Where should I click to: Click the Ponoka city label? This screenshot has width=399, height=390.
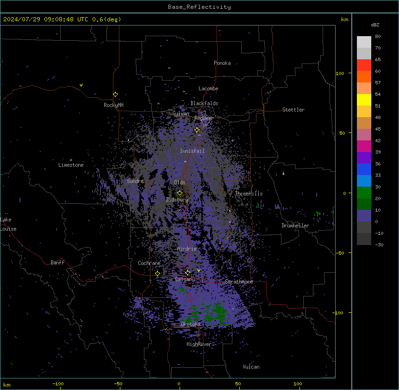coord(222,63)
